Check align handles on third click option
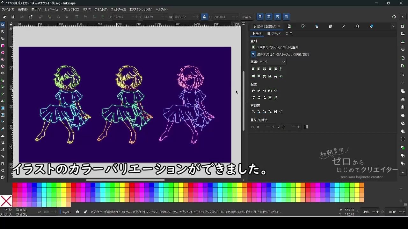The width and height of the screenshot is (408, 229). [253, 47]
